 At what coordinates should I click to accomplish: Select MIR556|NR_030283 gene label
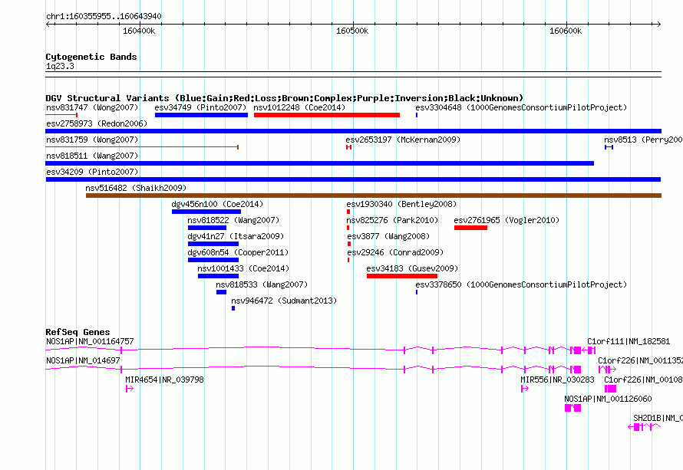pyautogui.click(x=557, y=380)
